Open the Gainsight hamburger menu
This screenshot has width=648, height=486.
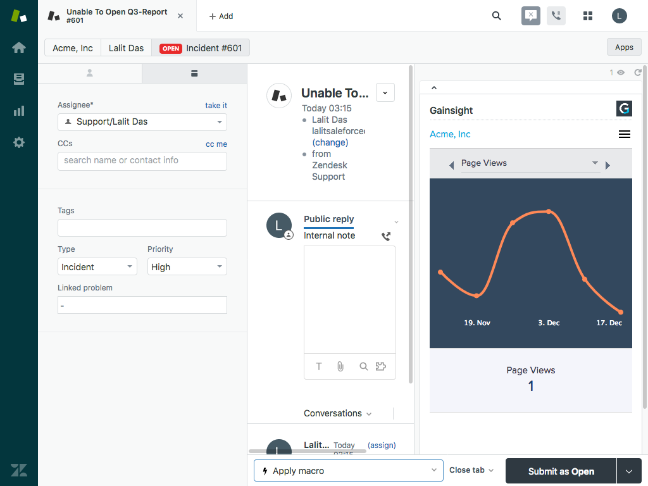pyautogui.click(x=624, y=134)
